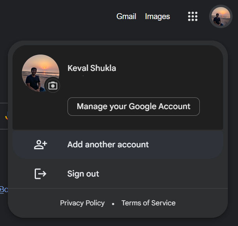Select Add another account

click(118, 145)
